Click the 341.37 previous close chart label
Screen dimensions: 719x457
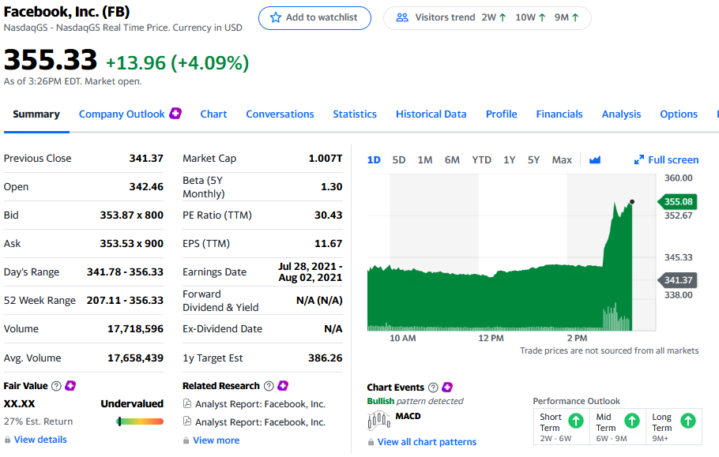(678, 280)
